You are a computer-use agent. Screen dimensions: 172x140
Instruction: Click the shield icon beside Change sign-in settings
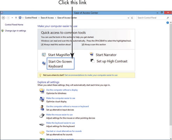click(x=2, y=31)
